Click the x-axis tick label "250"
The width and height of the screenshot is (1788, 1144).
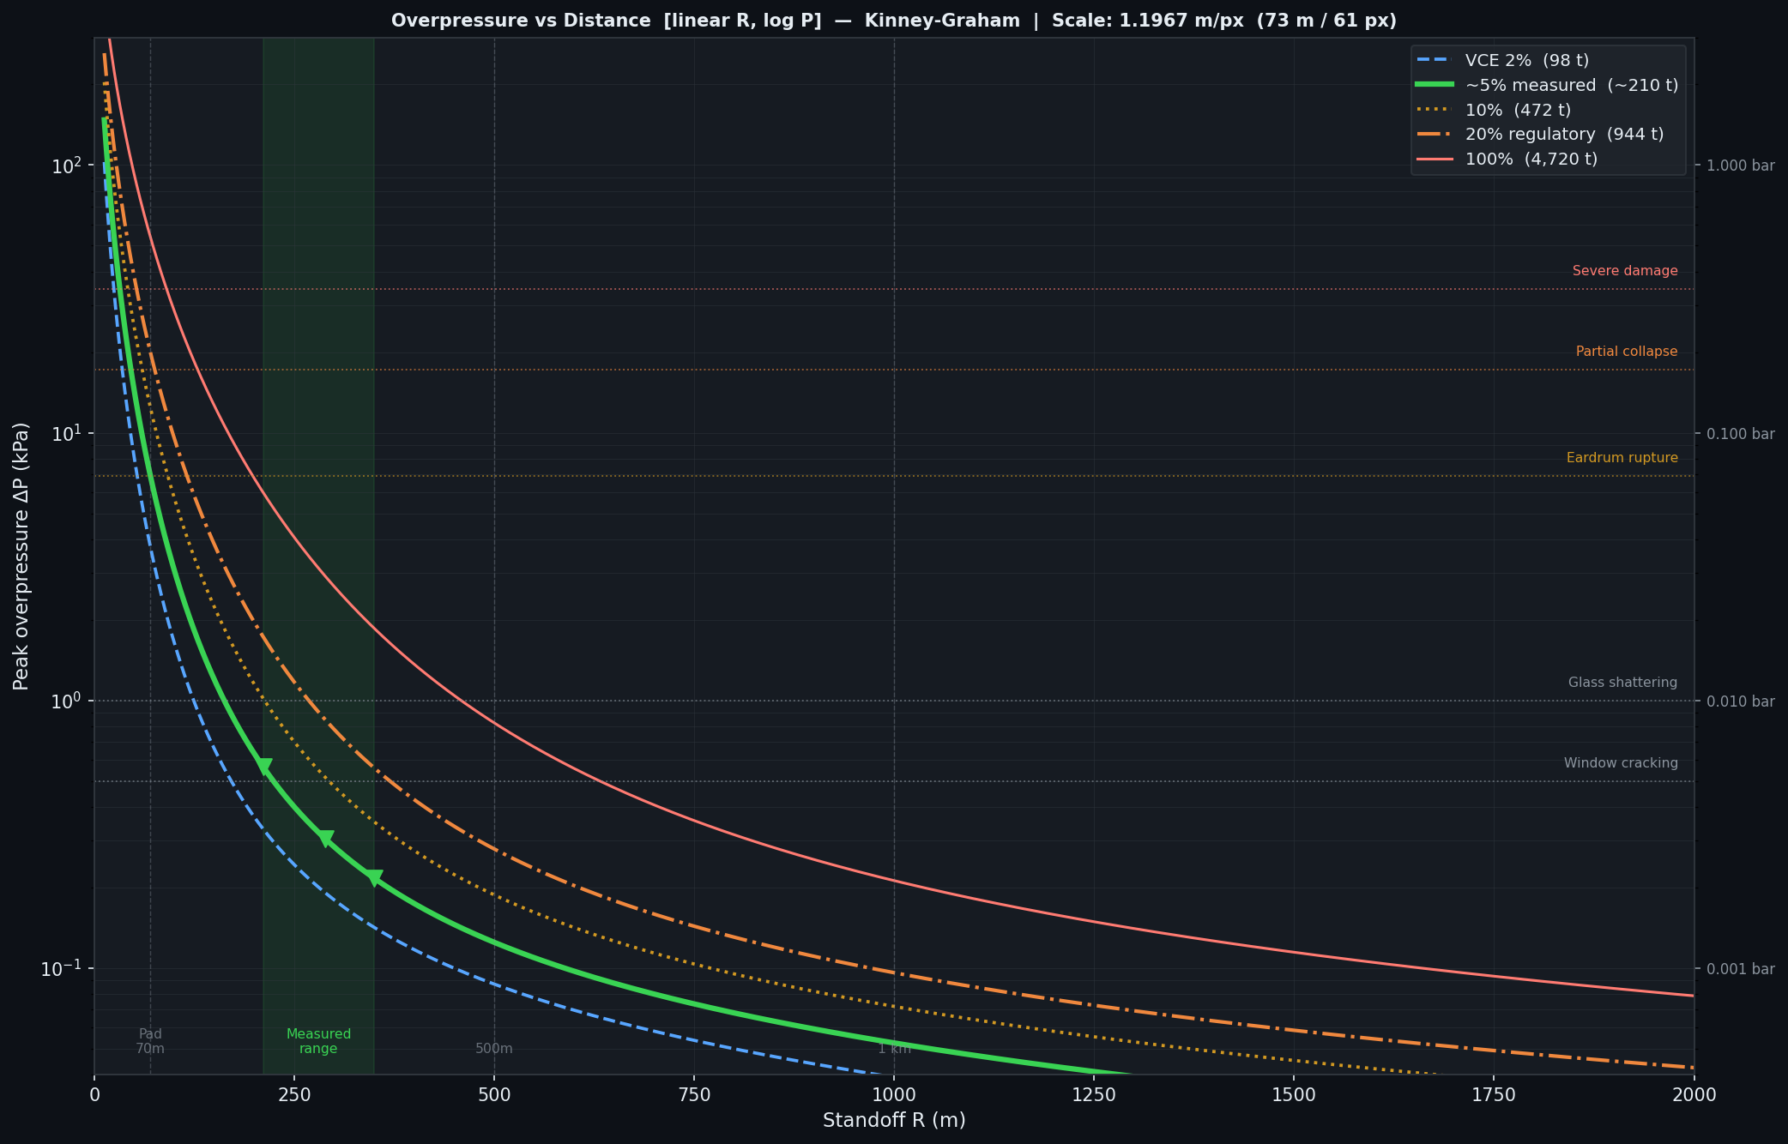pyautogui.click(x=294, y=1095)
